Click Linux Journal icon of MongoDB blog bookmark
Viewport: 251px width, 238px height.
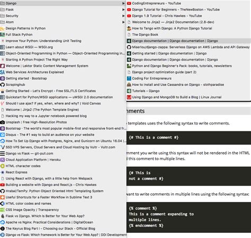[129, 97]
